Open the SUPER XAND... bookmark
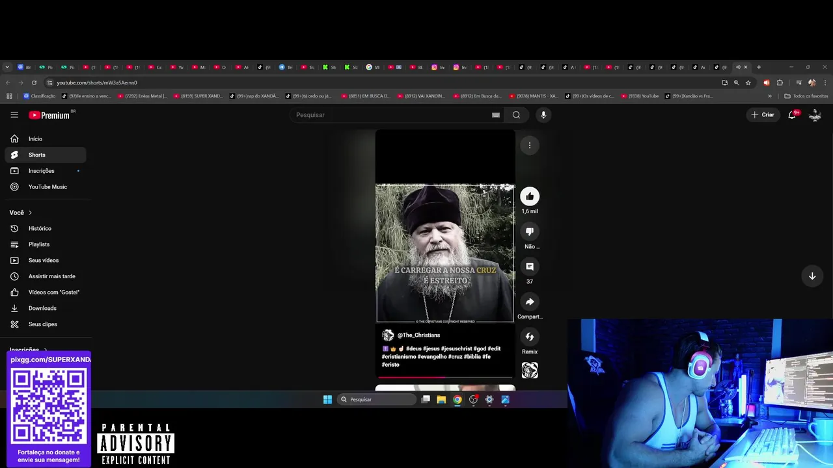Image resolution: width=833 pixels, height=468 pixels. 198,96
